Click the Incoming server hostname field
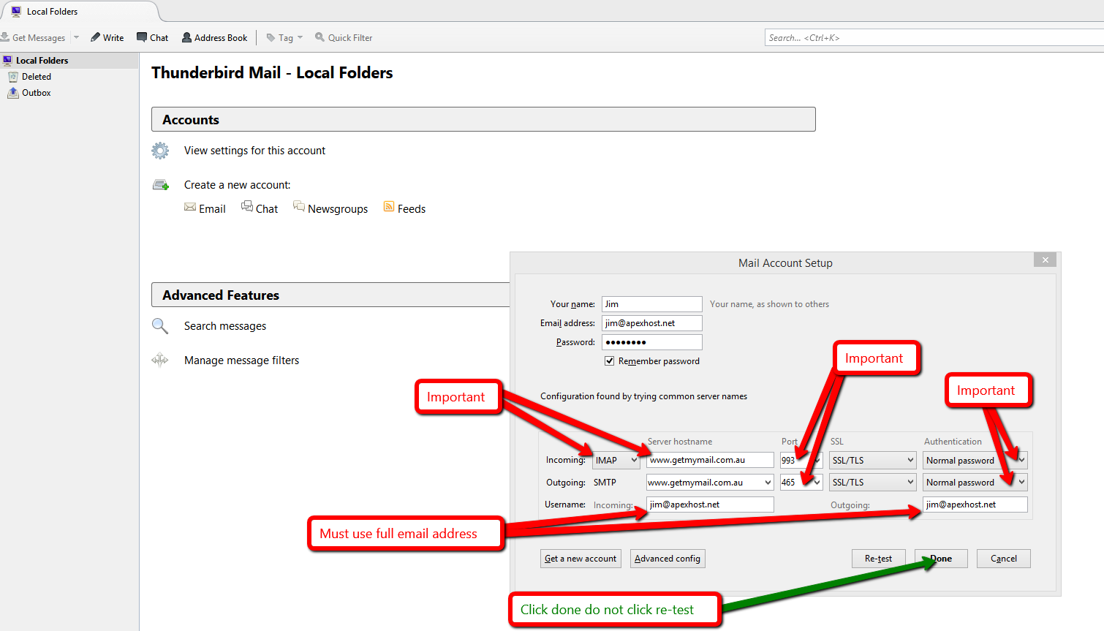The image size is (1104, 631). 710,460
